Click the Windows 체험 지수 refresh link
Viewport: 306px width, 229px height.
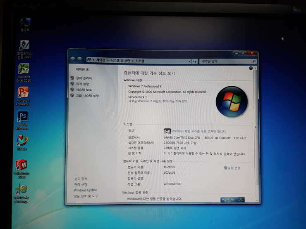pos(199,132)
